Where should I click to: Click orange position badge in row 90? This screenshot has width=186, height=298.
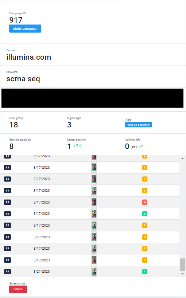coord(145,260)
